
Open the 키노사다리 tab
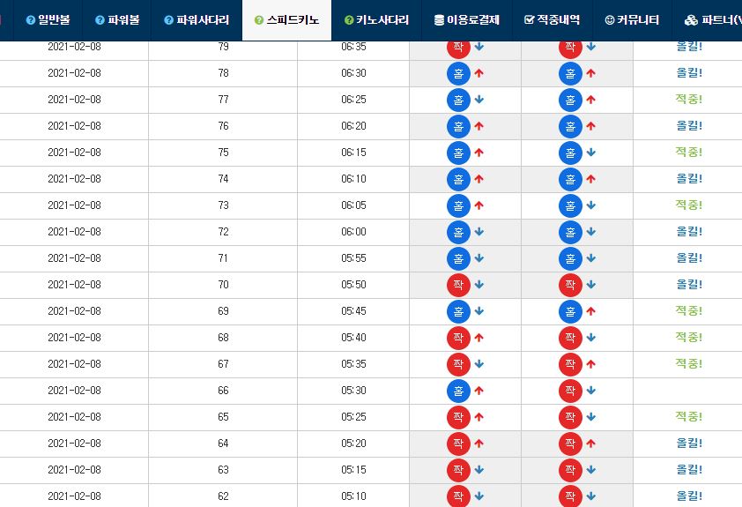coord(376,20)
